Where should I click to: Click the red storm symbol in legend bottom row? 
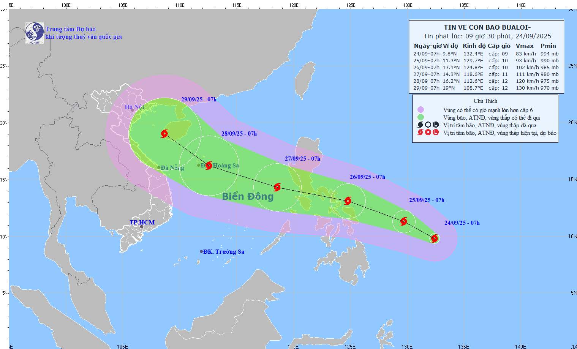click(x=421, y=133)
